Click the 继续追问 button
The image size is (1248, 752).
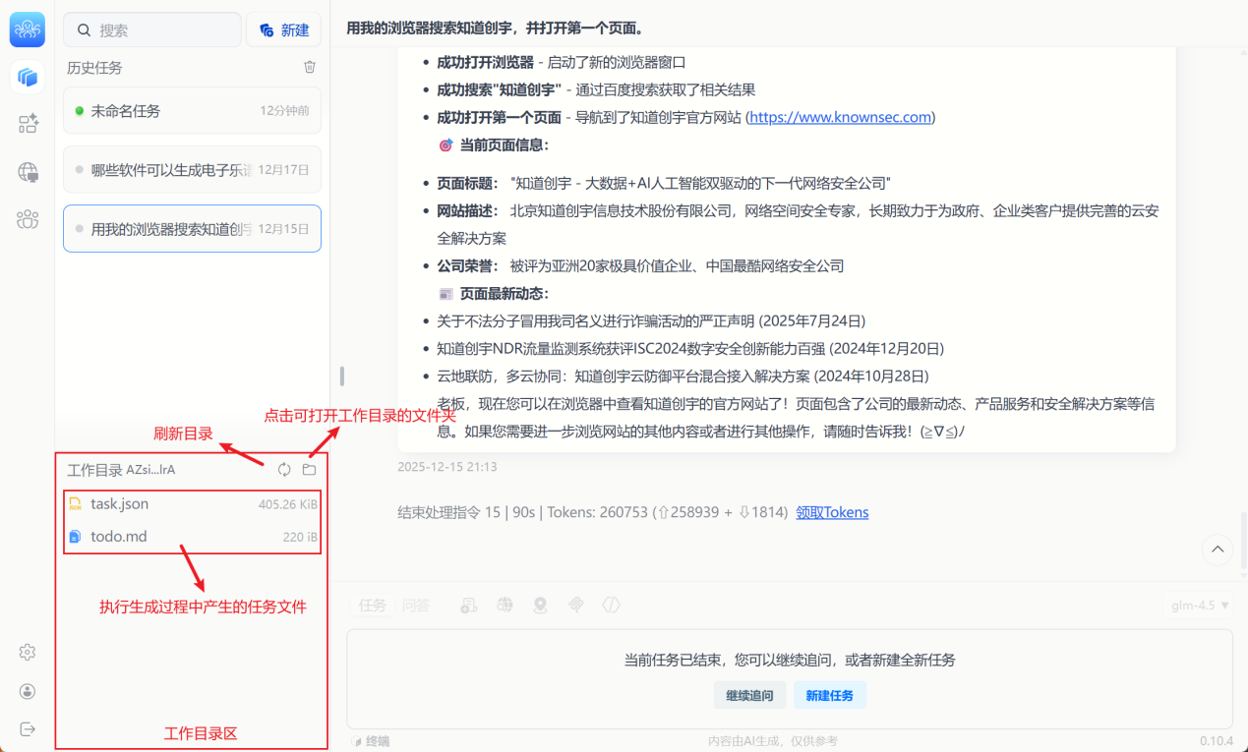click(x=749, y=696)
